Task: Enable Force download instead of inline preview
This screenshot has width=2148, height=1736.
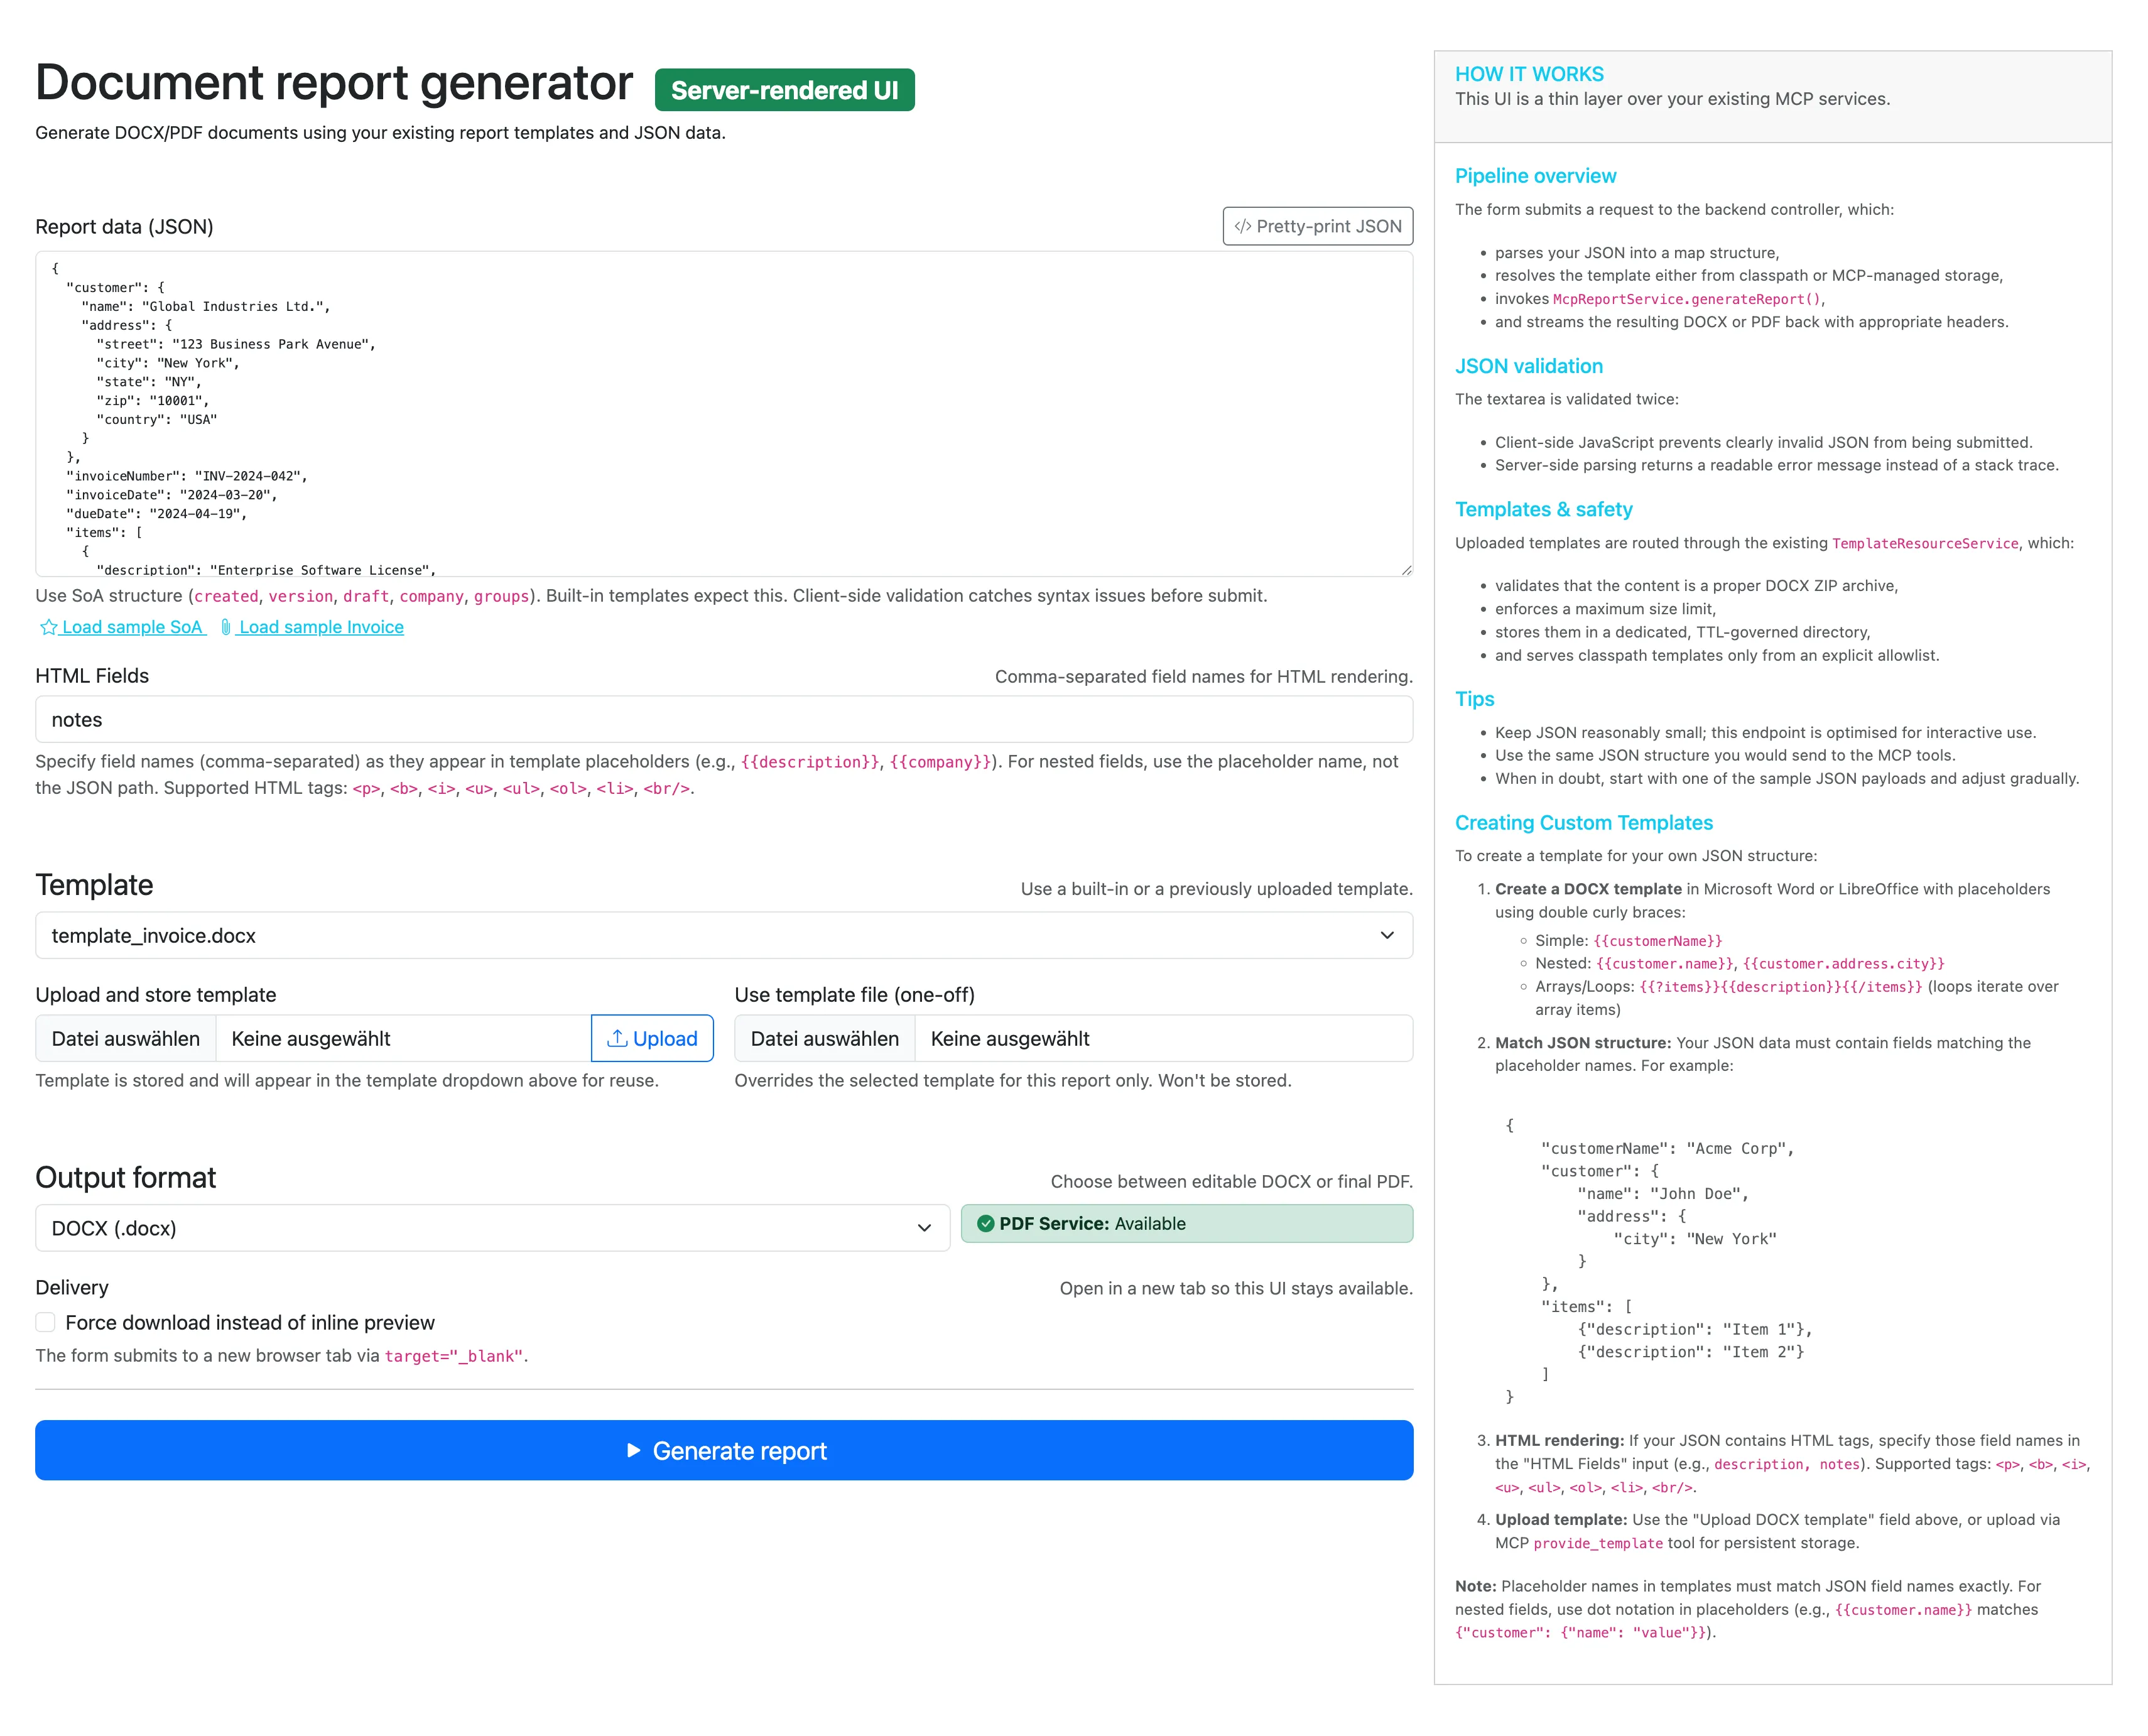Action: (45, 1322)
